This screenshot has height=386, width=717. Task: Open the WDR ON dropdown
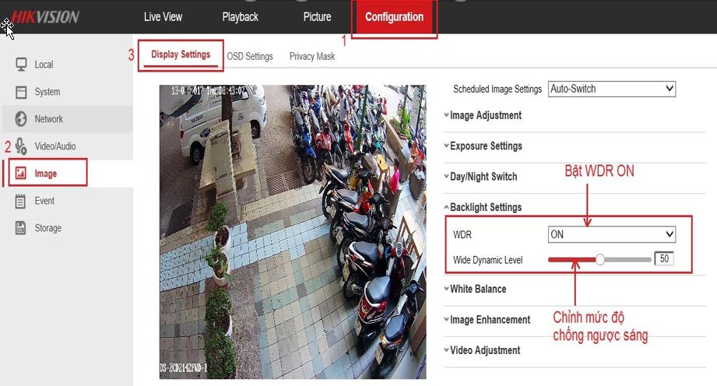coord(611,234)
